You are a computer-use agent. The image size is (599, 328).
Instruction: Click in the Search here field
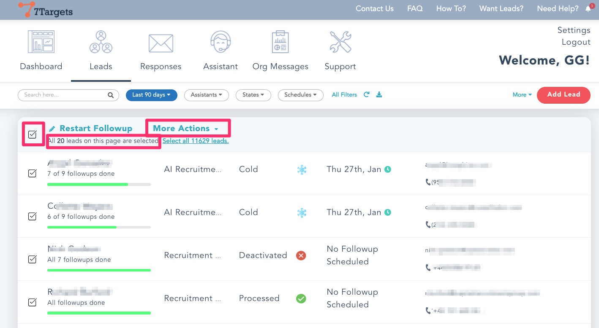[x=63, y=95]
